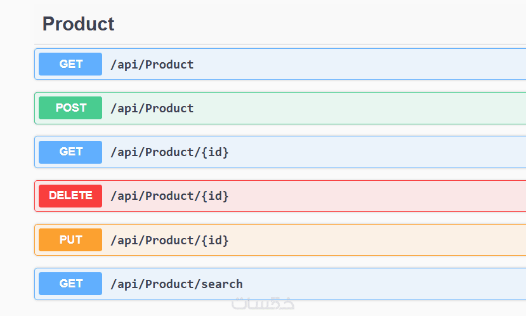Click /api/Product/{id} path text in DELETE row
The height and width of the screenshot is (316, 526).
pos(169,196)
